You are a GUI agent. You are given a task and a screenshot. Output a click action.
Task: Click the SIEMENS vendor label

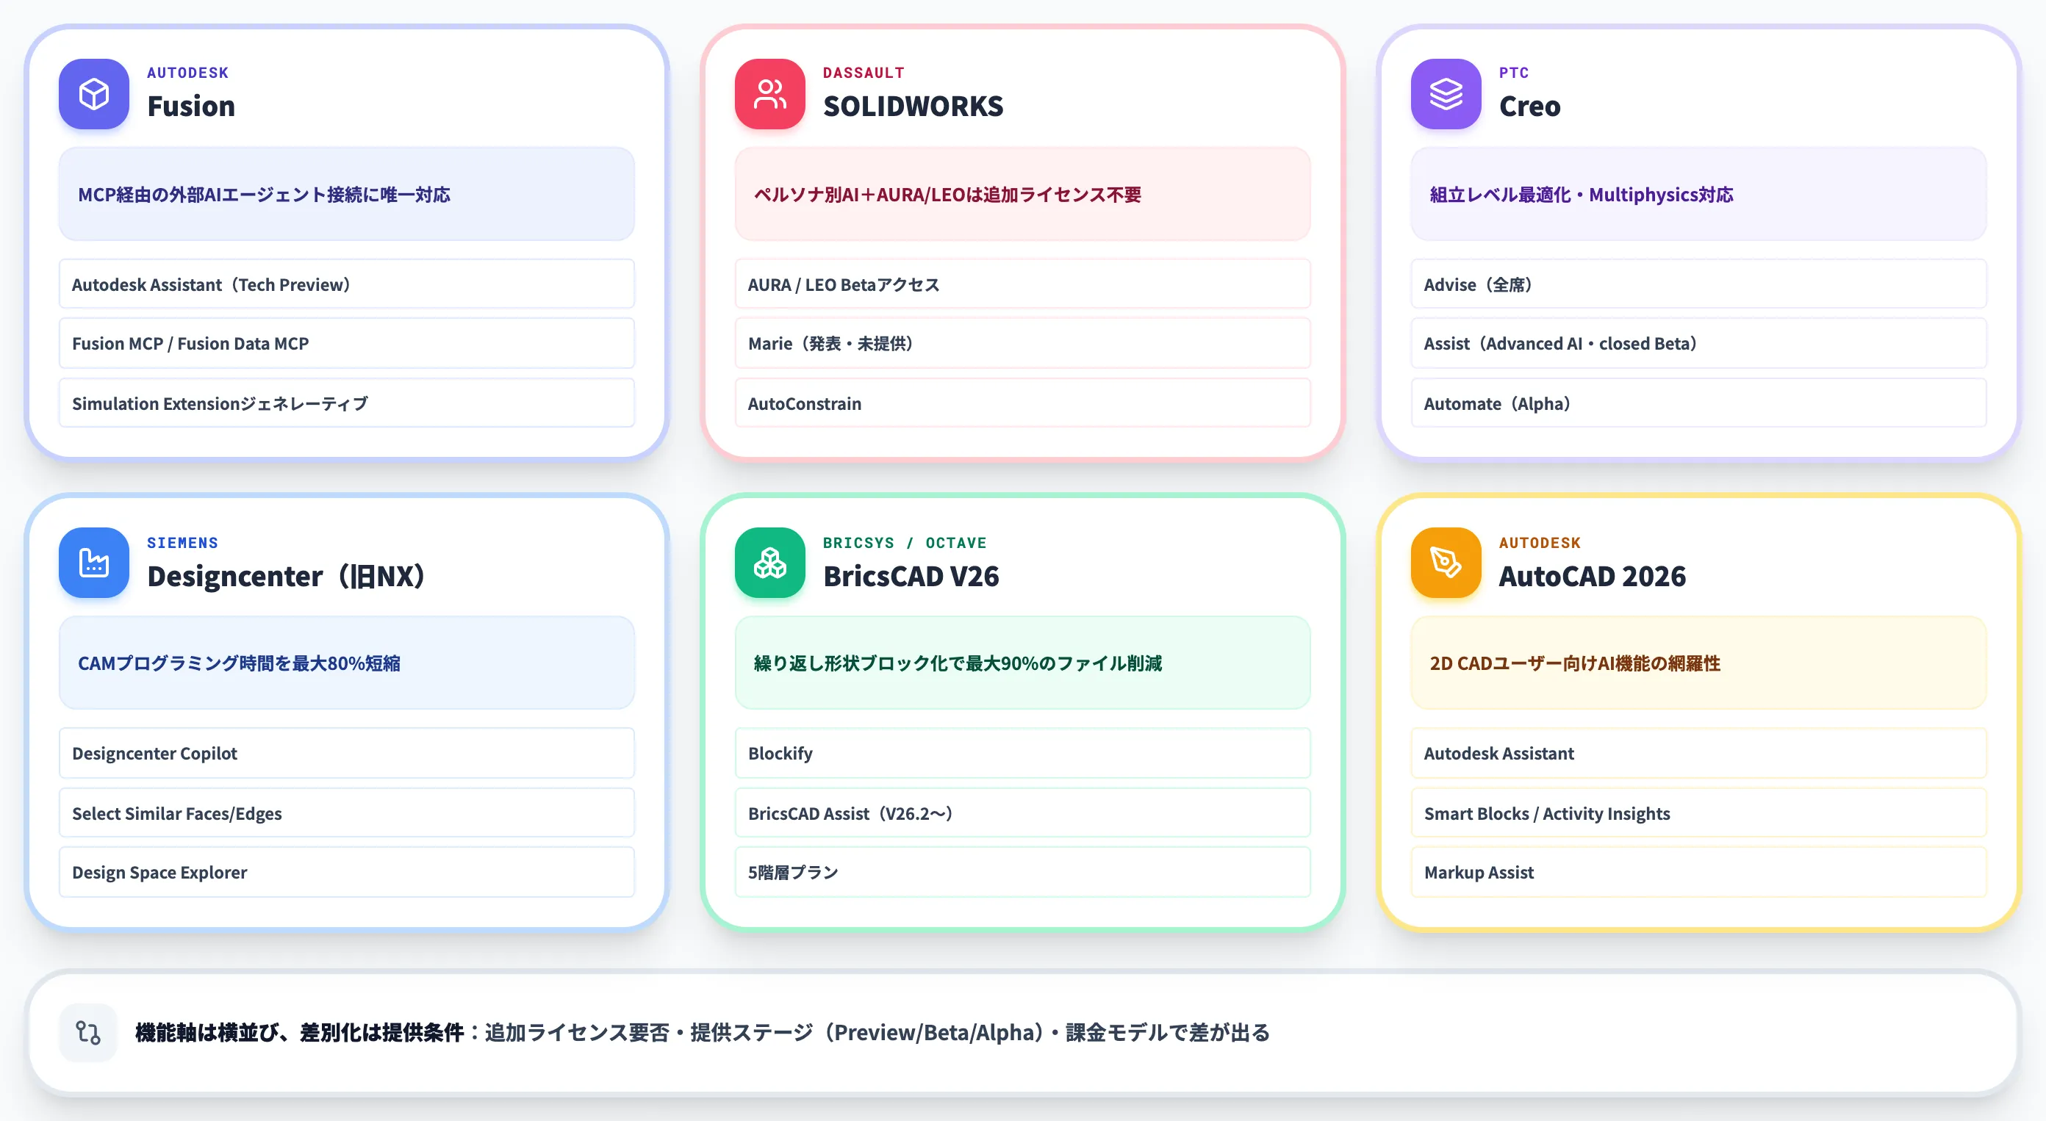183,543
